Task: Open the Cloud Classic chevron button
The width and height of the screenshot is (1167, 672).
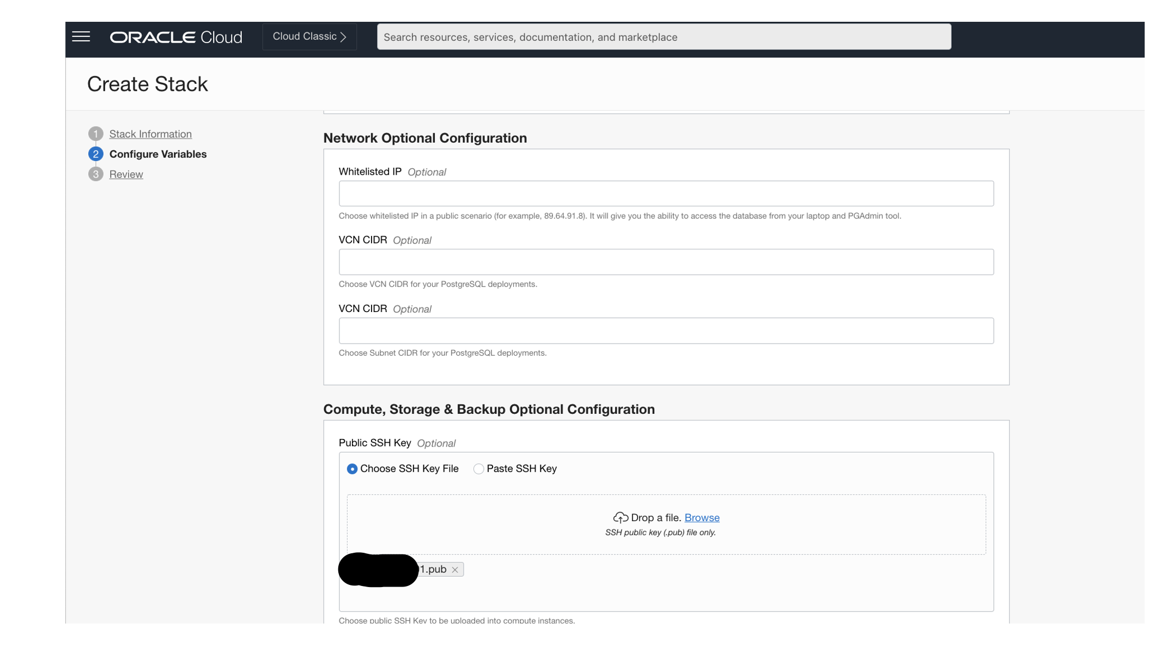Action: click(309, 36)
